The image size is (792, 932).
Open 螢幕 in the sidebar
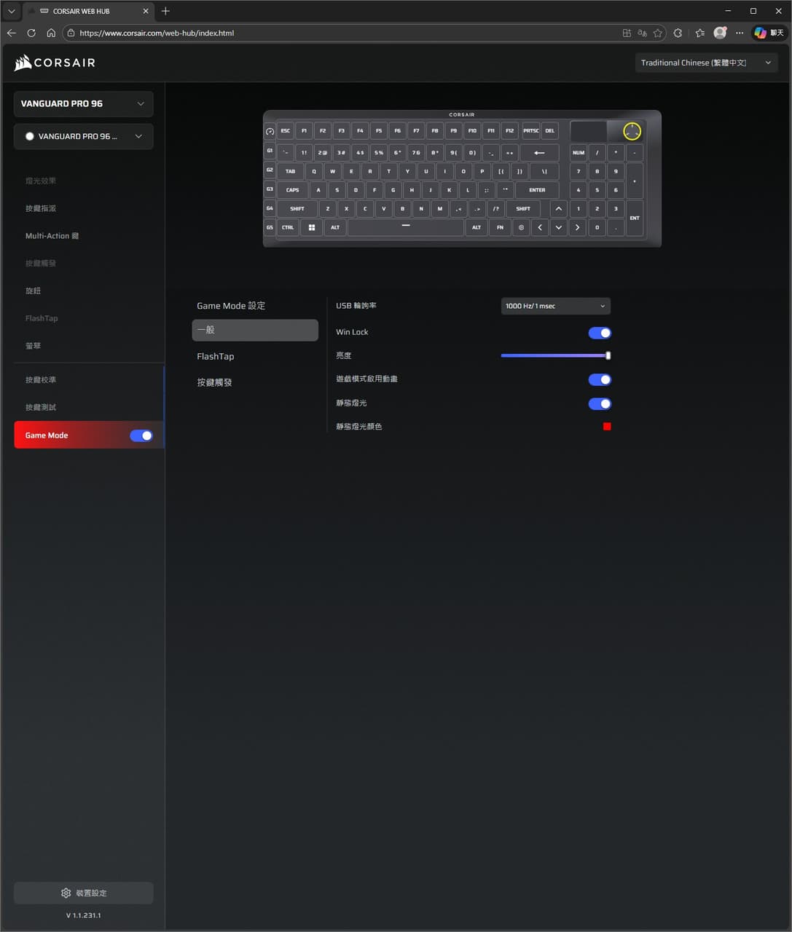point(34,346)
